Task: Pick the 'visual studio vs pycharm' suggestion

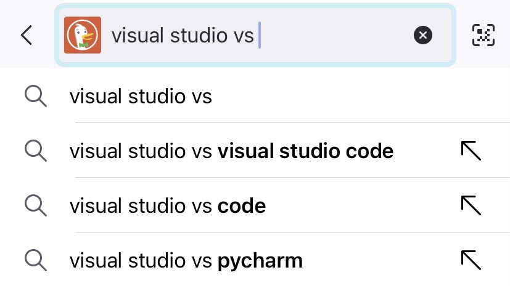Action: pyautogui.click(x=186, y=260)
